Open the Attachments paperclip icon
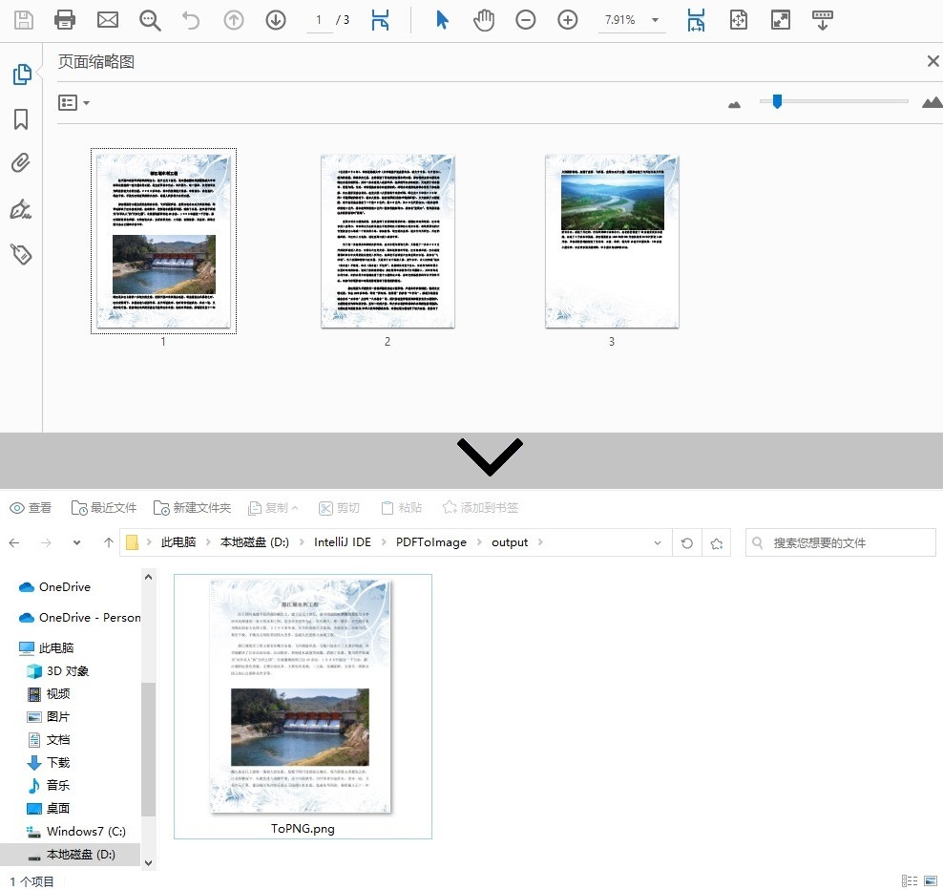The image size is (943, 890). [20, 163]
